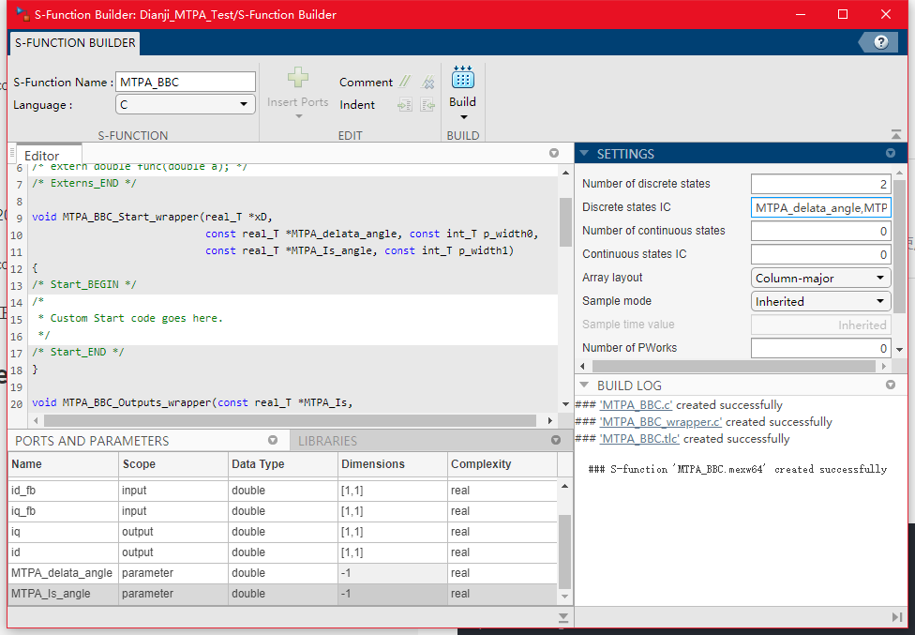915x635 pixels.
Task: Click the increase indent icon
Action: tap(405, 105)
